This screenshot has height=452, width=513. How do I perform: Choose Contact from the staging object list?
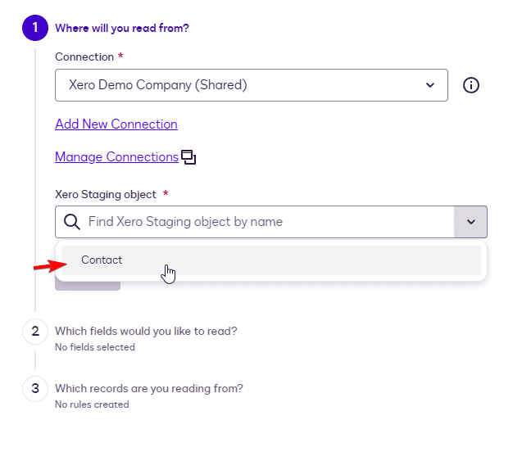coord(102,260)
